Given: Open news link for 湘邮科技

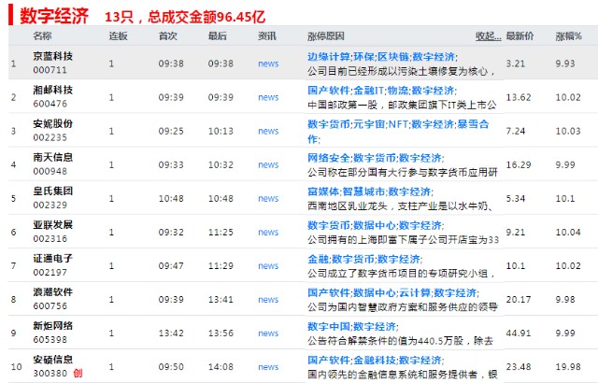Looking at the screenshot, I should 268,97.
